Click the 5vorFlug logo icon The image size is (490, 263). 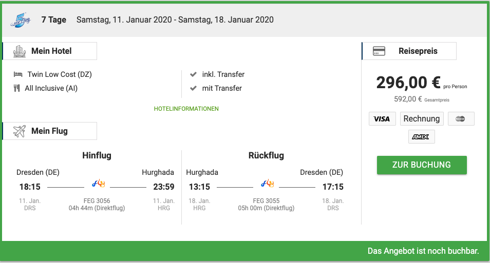click(x=21, y=20)
